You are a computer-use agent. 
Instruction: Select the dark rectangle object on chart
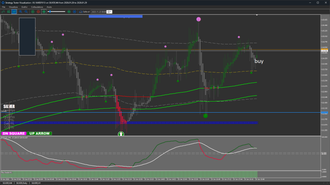[x=27, y=37]
